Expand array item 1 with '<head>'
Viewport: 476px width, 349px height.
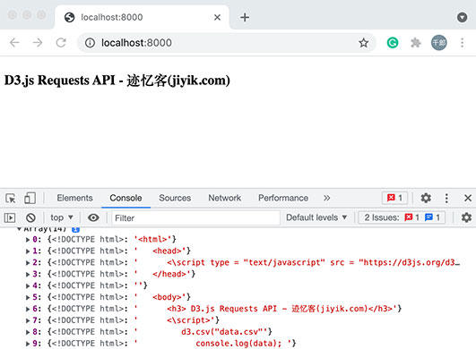coord(28,251)
